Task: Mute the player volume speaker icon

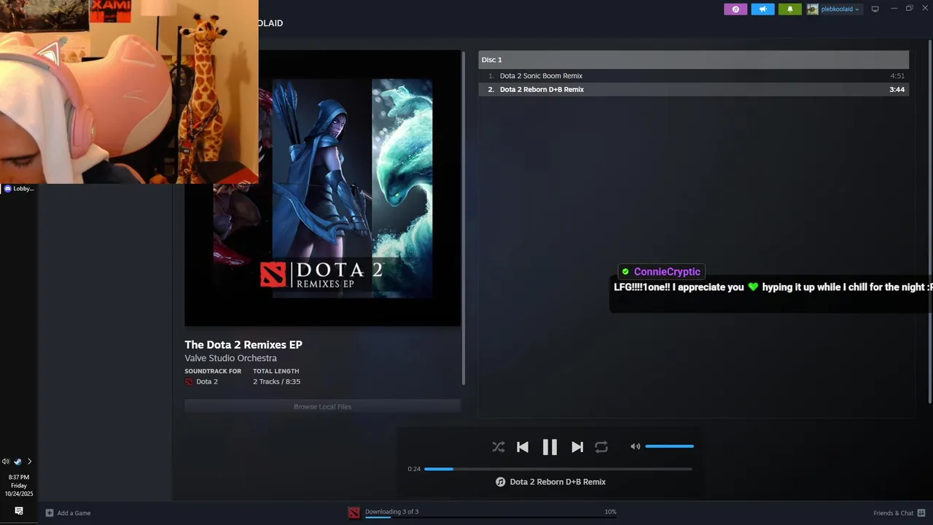Action: point(635,446)
